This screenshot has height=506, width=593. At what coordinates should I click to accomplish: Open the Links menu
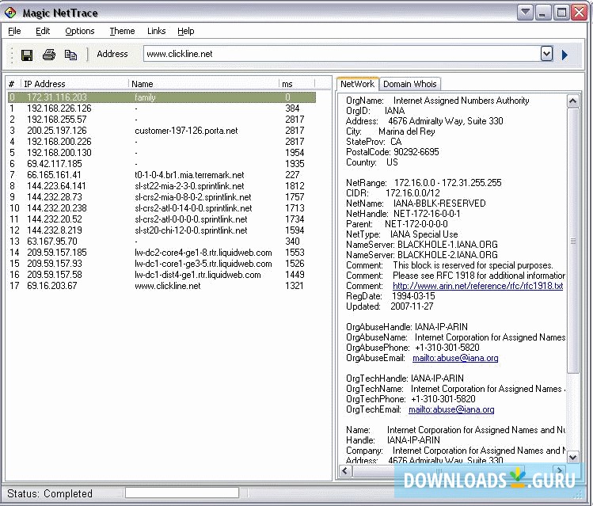[156, 31]
